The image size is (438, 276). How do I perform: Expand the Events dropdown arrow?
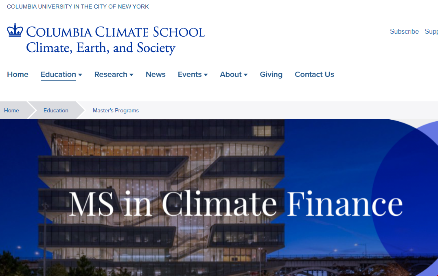(x=206, y=75)
